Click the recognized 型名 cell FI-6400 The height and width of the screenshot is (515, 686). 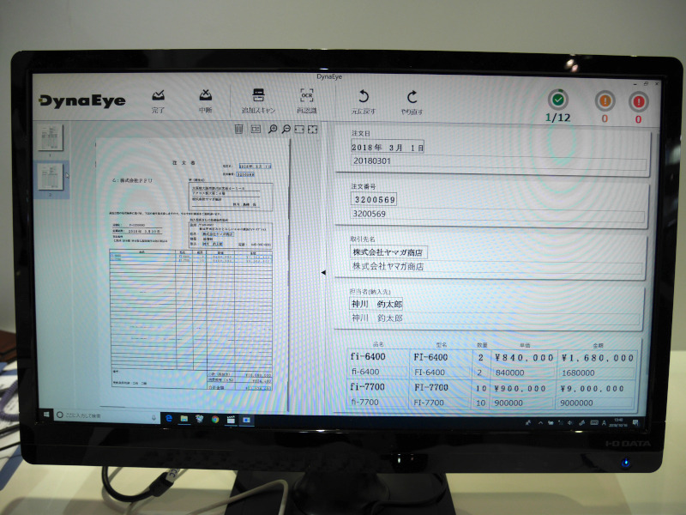point(441,373)
